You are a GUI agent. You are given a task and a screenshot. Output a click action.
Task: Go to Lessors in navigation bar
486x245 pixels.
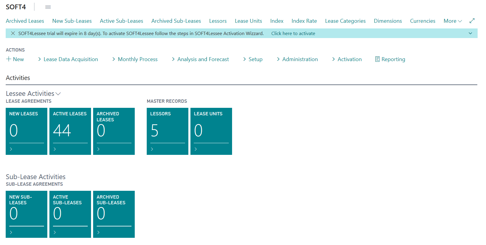218,21
